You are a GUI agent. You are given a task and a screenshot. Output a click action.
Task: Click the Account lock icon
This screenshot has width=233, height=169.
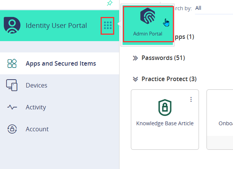[12, 129]
